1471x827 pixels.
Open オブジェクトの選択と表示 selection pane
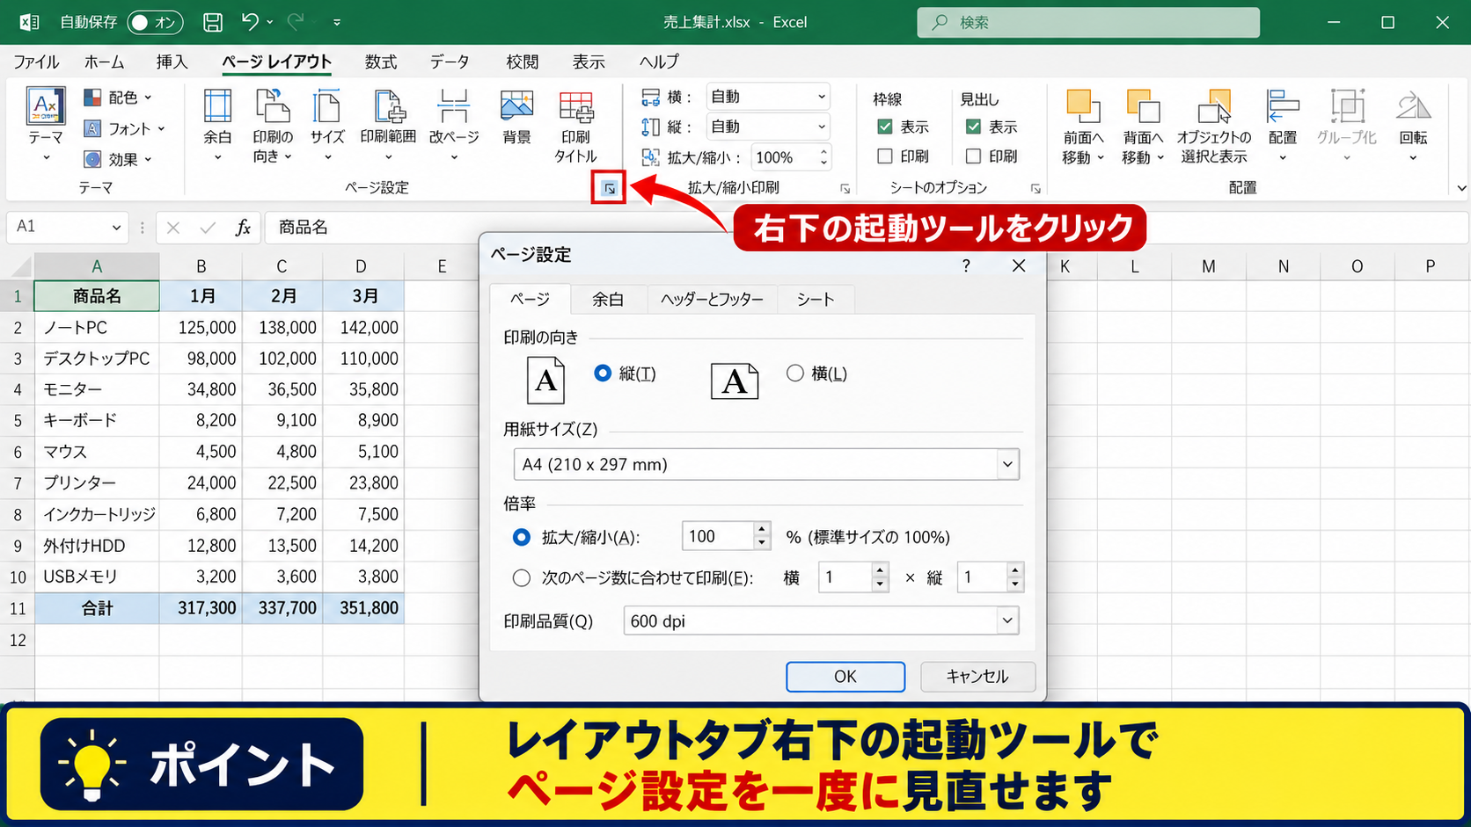click(x=1214, y=125)
